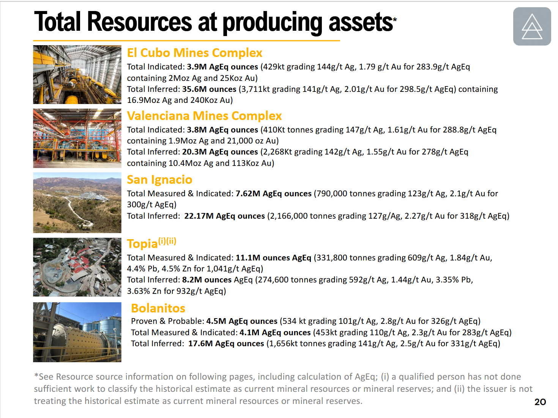Click "Proven & Probable:" label under Bolanitos

tap(167, 321)
